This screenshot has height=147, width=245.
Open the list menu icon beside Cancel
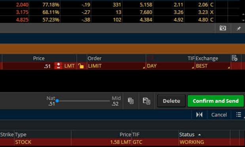(x=239, y=115)
